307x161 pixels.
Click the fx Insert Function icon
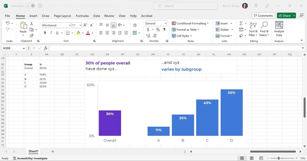pos(46,48)
